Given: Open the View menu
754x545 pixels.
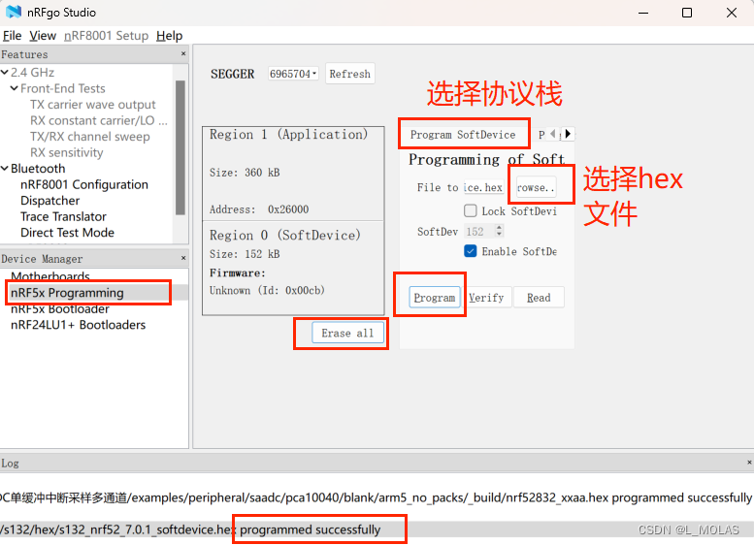Looking at the screenshot, I should [43, 36].
